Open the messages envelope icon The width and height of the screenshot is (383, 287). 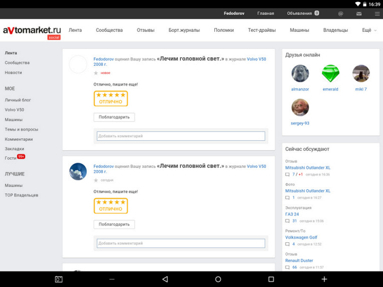click(x=359, y=14)
